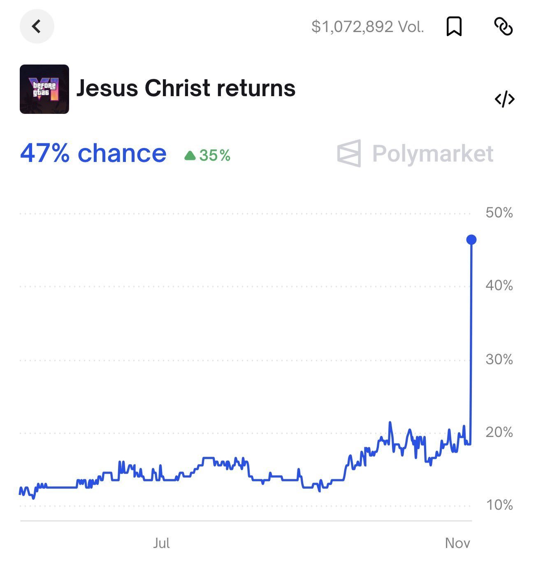543x562 pixels.
Task: Click the 20% y-axis label
Action: click(499, 432)
